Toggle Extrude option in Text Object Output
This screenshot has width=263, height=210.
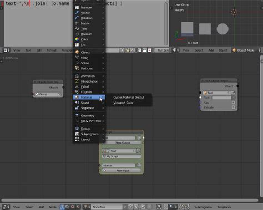(x=234, y=107)
